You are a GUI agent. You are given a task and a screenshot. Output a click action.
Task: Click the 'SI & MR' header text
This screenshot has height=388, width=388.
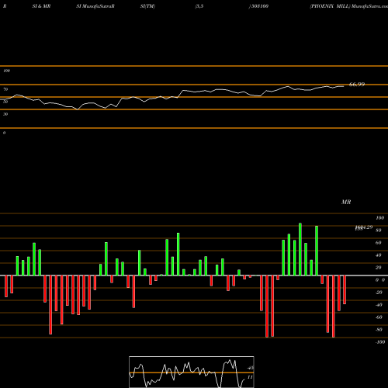click(x=41, y=6)
